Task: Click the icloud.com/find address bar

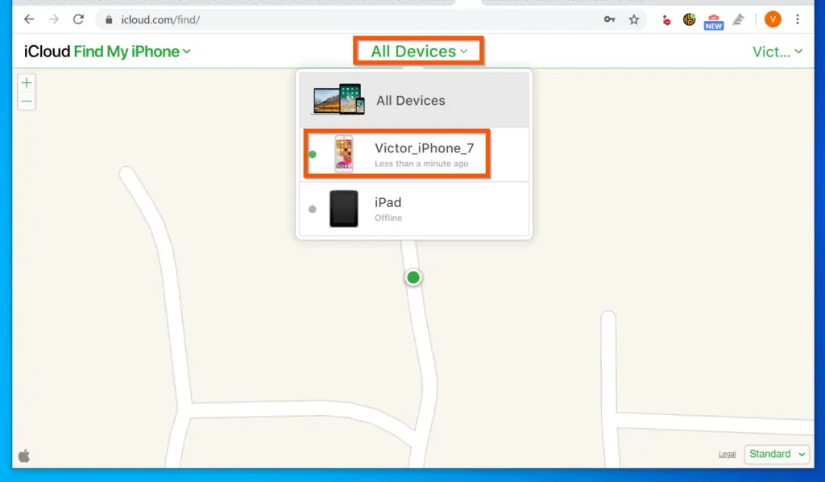Action: coord(322,19)
